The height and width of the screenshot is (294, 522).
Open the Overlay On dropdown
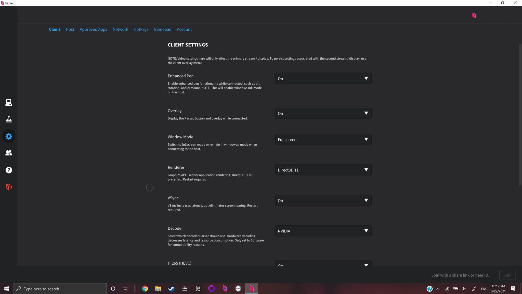pyautogui.click(x=323, y=113)
